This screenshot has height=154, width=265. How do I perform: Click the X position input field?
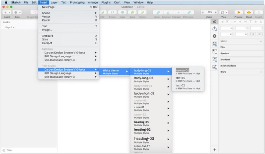(x=227, y=28)
